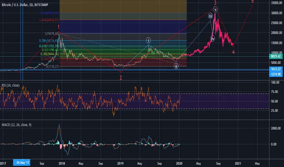Click the circled wave iii marker
284x167 pixels.
click(210, 16)
